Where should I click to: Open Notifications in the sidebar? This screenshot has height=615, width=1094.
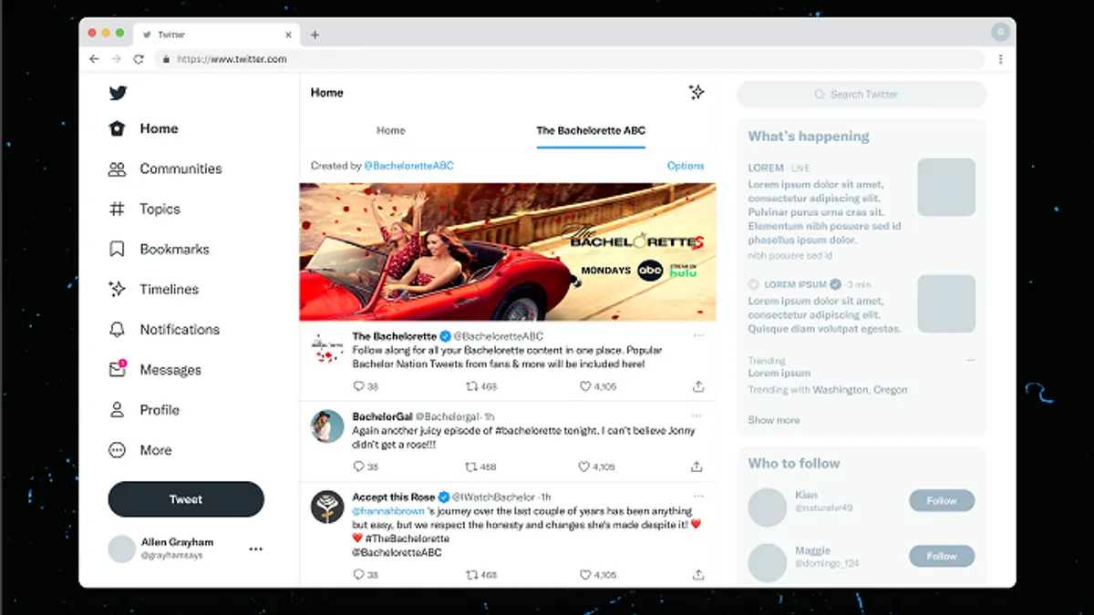pos(164,329)
